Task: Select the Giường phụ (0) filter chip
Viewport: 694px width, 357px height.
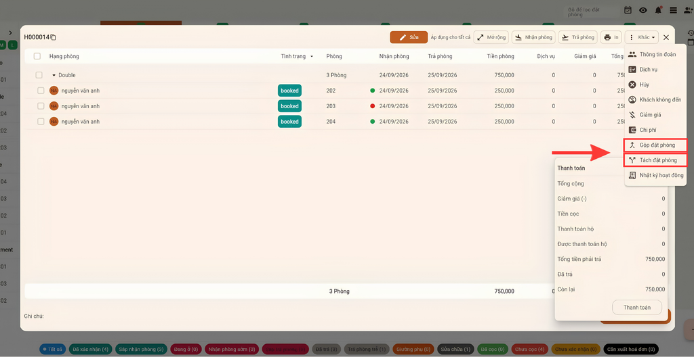Action: [413, 349]
